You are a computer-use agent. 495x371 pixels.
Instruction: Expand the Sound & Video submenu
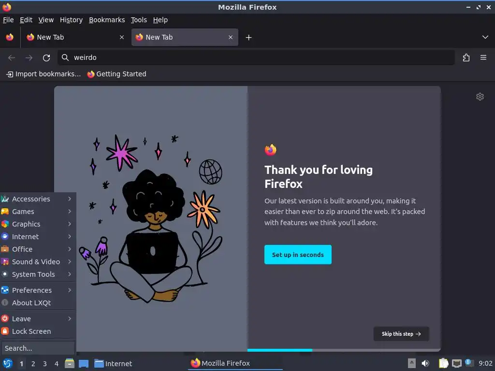point(38,262)
